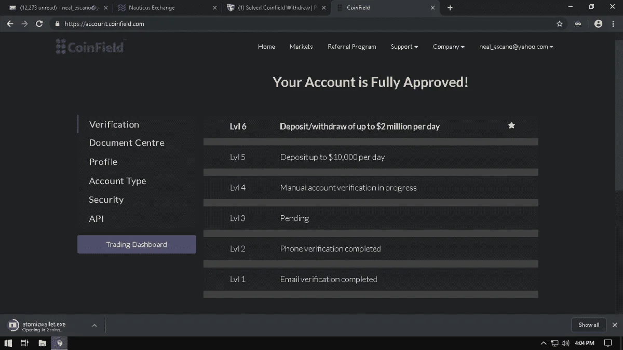Close the CoinField tab
Screen dimensions: 623x350
tap(433, 8)
